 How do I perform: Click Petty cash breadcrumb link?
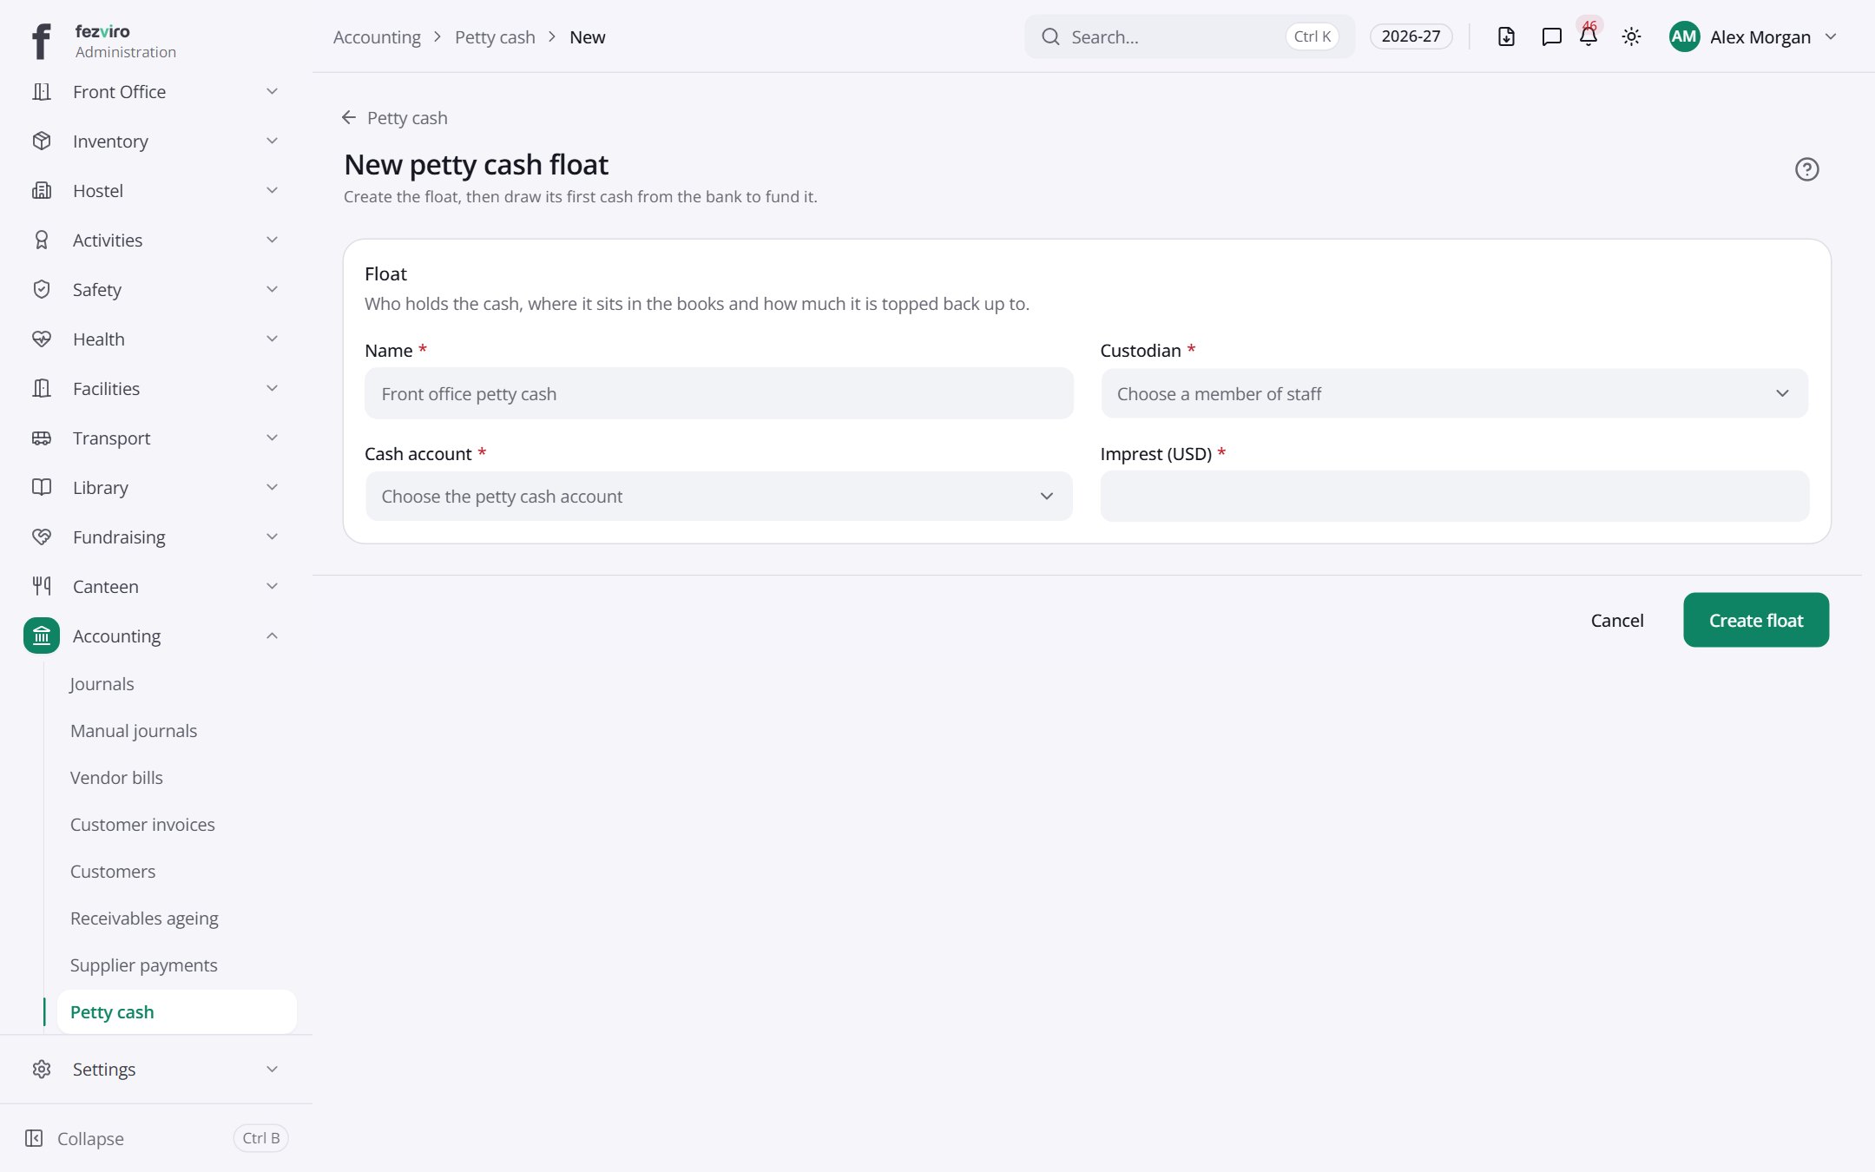[495, 36]
